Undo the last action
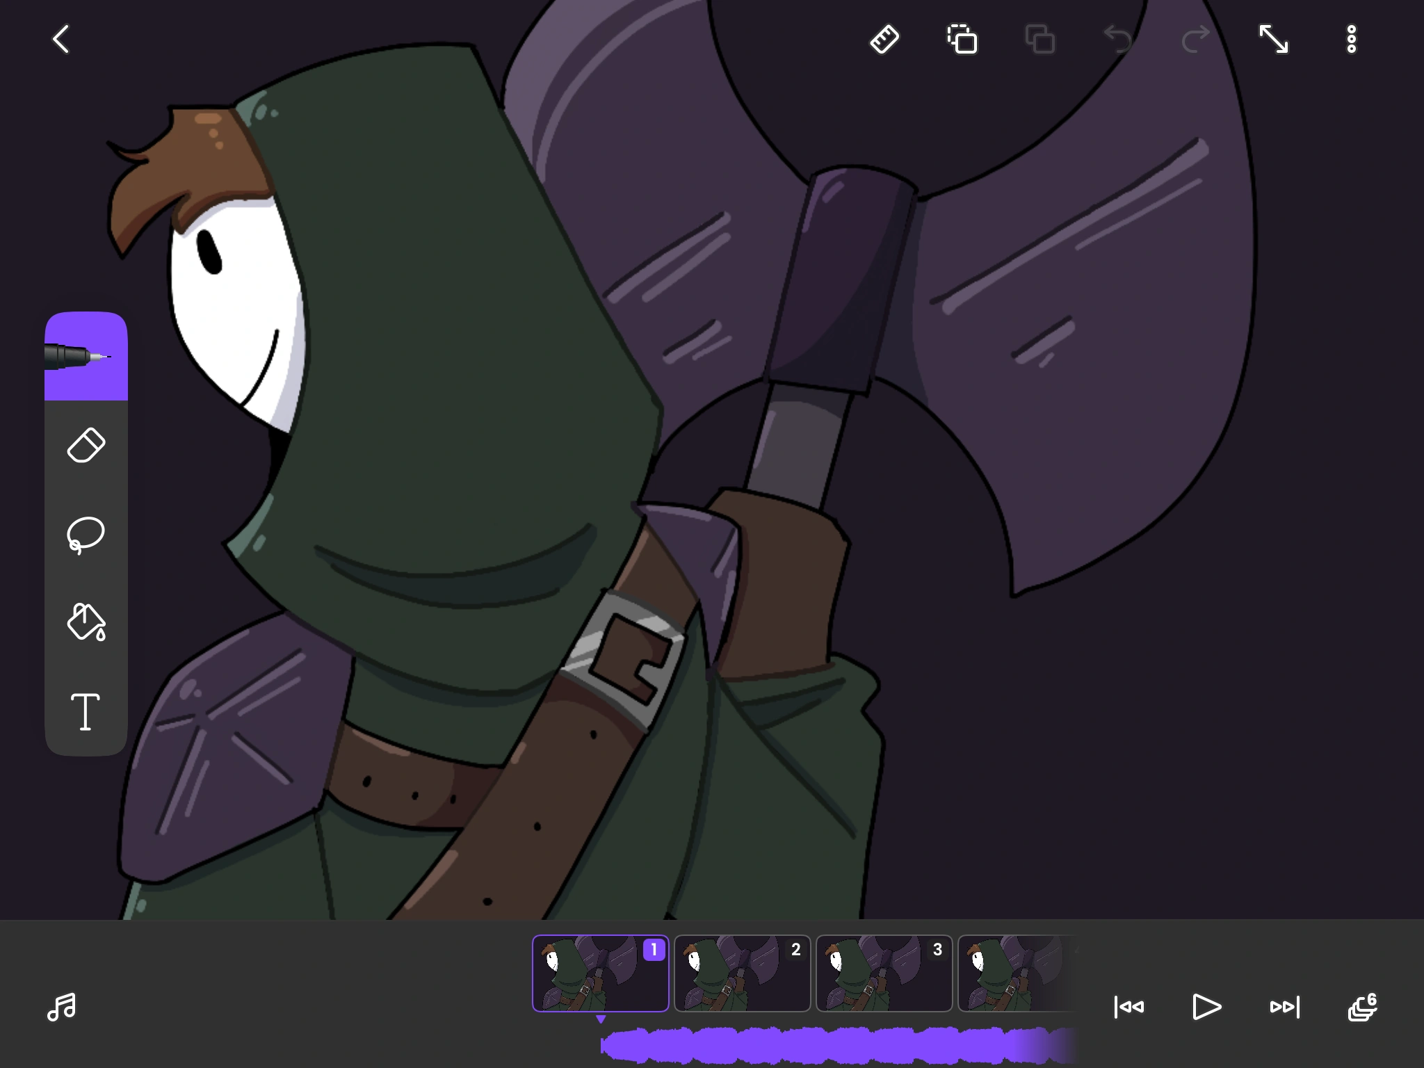 1118,39
